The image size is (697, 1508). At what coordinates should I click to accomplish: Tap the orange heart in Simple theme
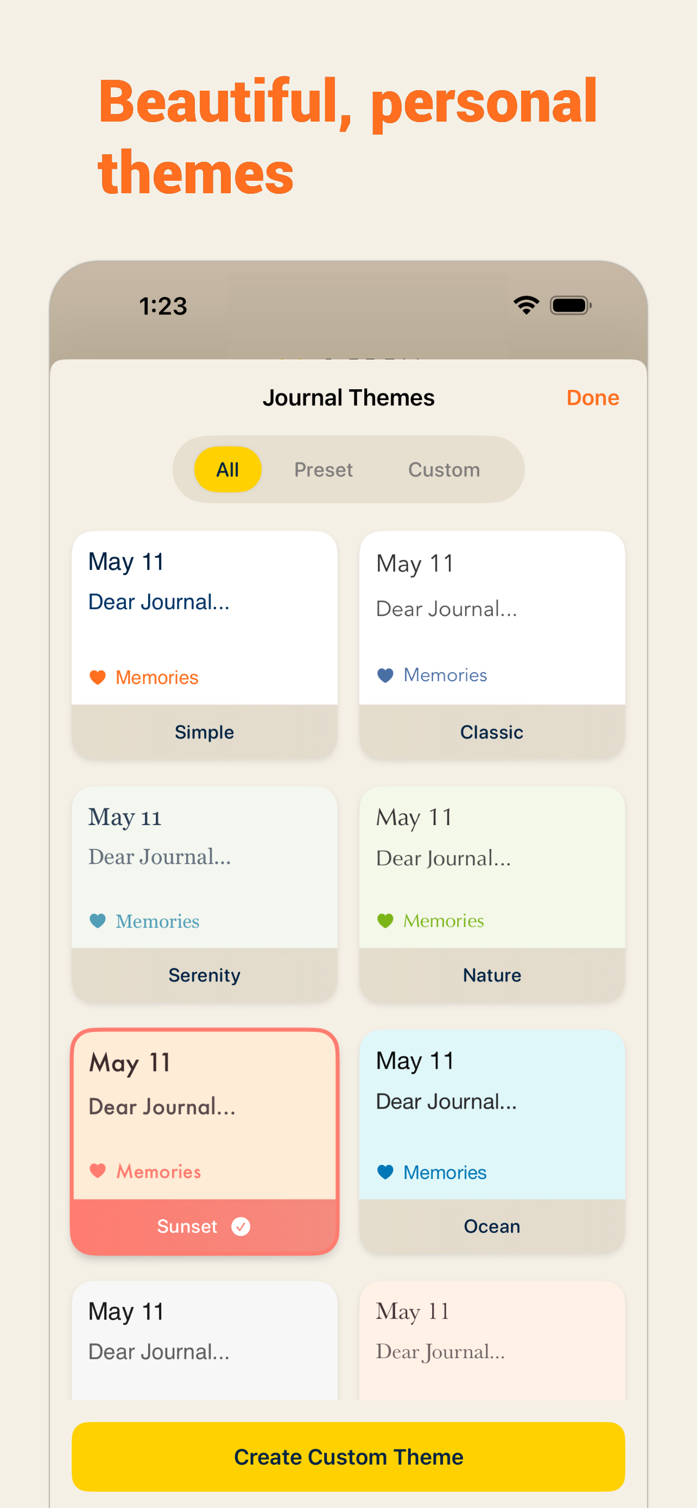pyautogui.click(x=97, y=677)
